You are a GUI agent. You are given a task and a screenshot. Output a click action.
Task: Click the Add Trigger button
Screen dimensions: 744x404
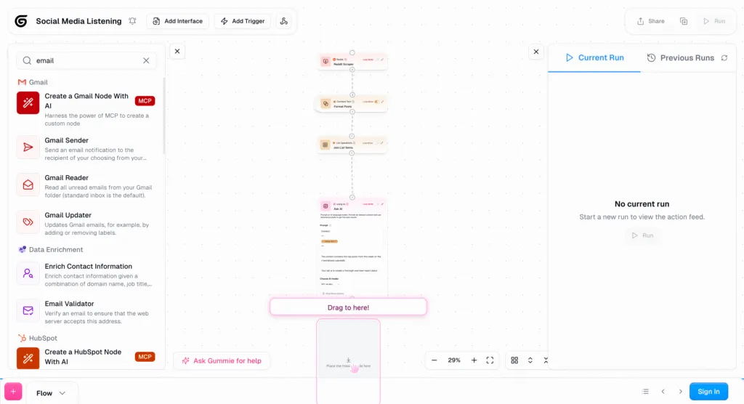(x=243, y=21)
